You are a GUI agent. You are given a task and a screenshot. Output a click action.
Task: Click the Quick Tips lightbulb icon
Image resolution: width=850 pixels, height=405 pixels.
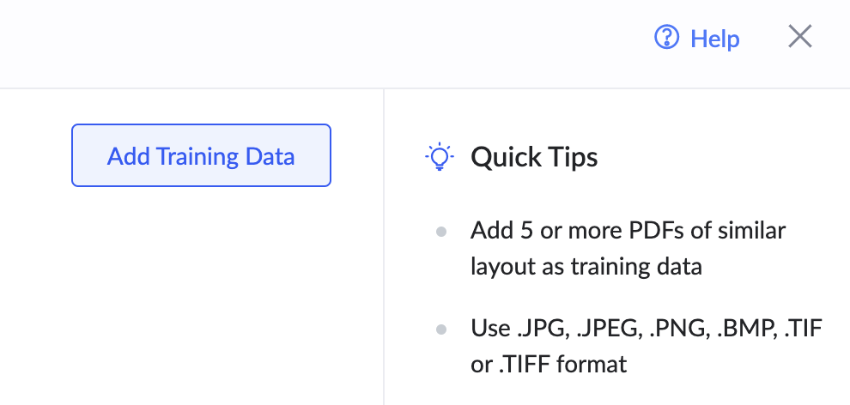point(440,157)
